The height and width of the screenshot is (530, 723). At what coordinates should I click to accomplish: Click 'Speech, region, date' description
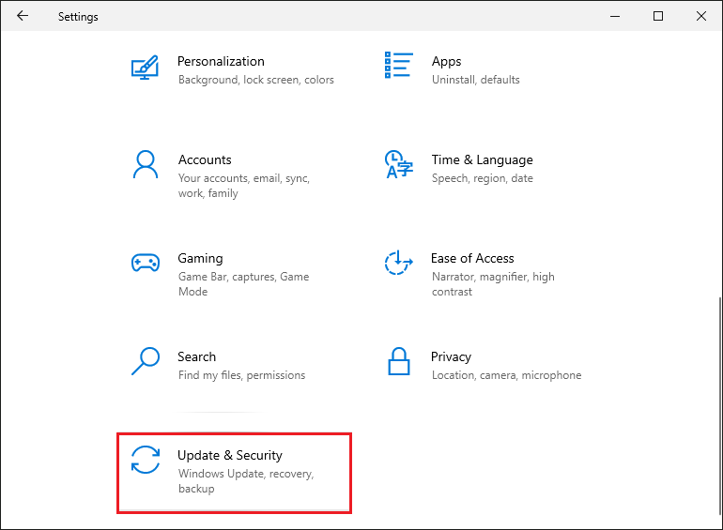(x=482, y=178)
